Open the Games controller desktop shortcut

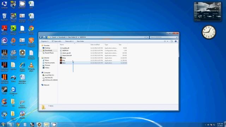[x=13, y=78]
